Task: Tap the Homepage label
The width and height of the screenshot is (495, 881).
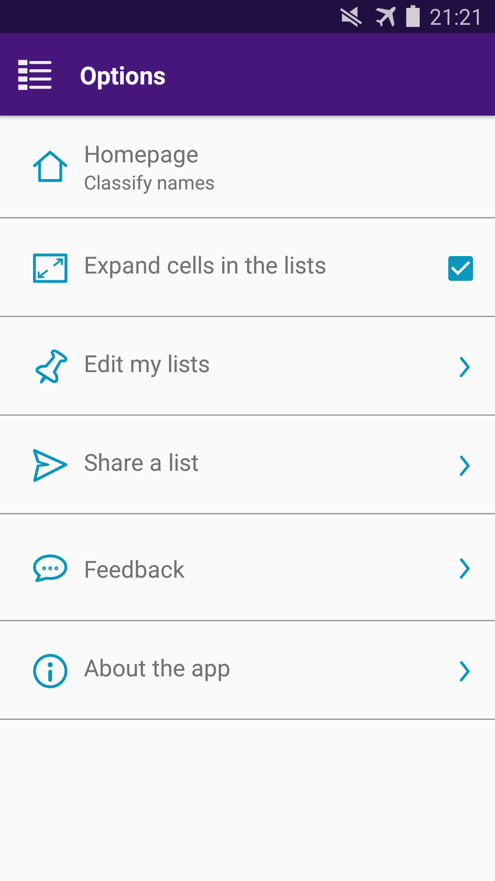Action: tap(141, 155)
